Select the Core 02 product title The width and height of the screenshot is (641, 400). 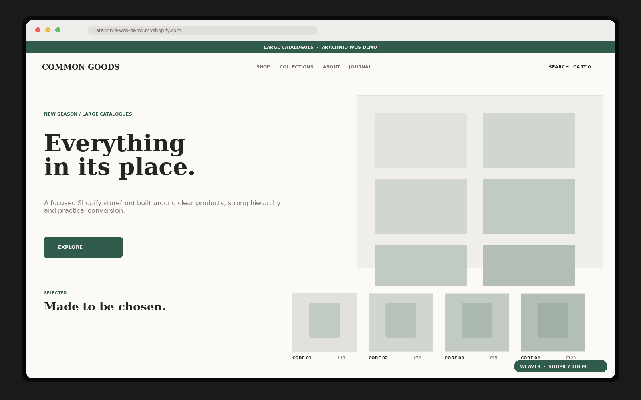[378, 358]
